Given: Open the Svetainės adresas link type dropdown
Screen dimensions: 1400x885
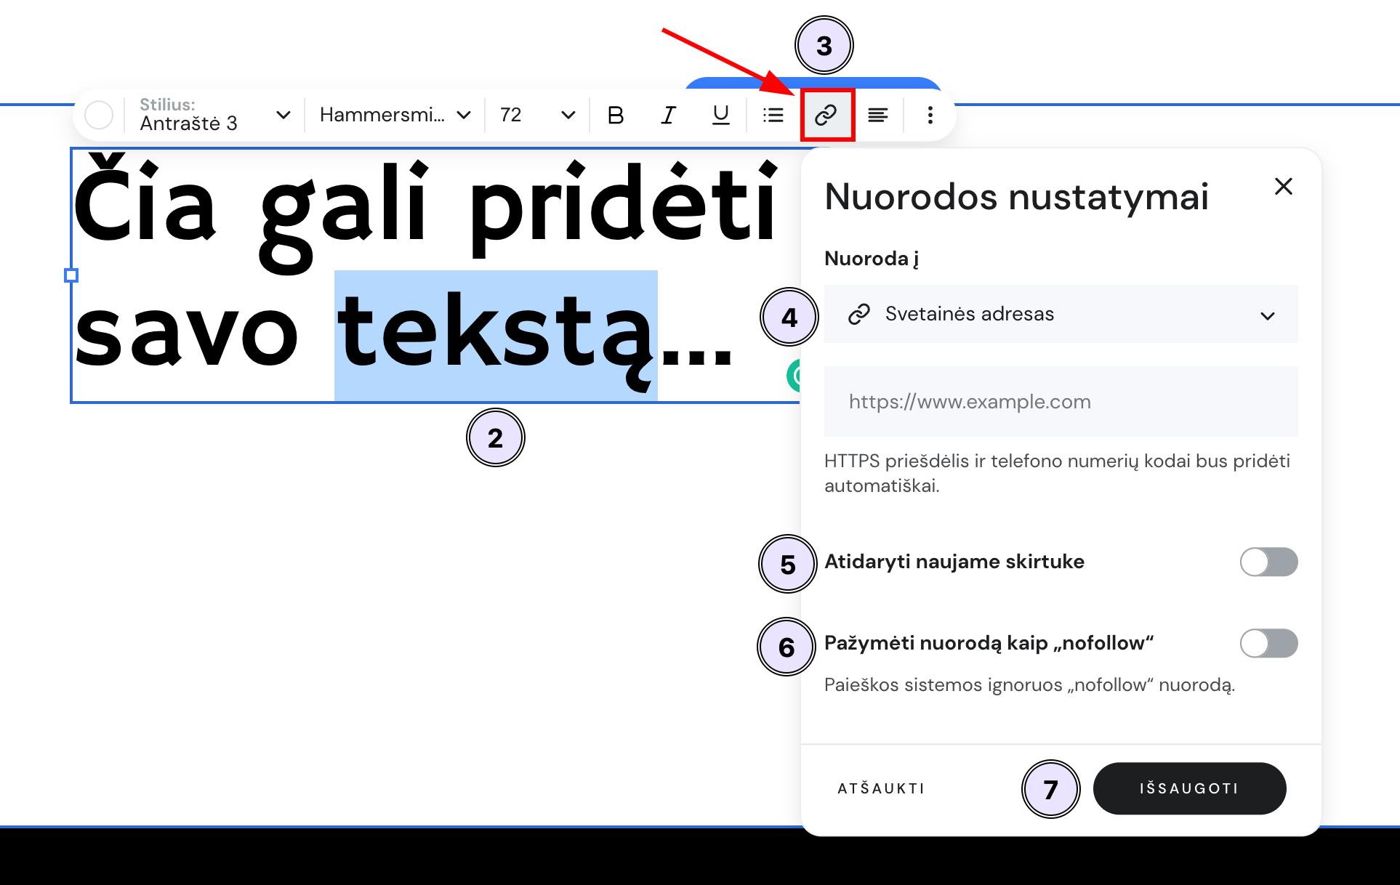Looking at the screenshot, I should pos(1269,315).
